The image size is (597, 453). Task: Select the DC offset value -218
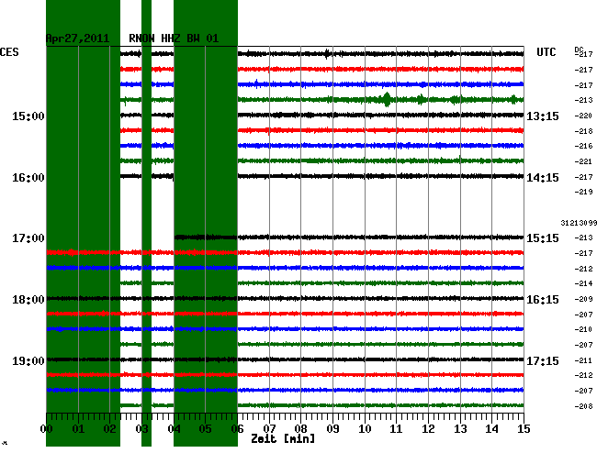click(x=583, y=131)
